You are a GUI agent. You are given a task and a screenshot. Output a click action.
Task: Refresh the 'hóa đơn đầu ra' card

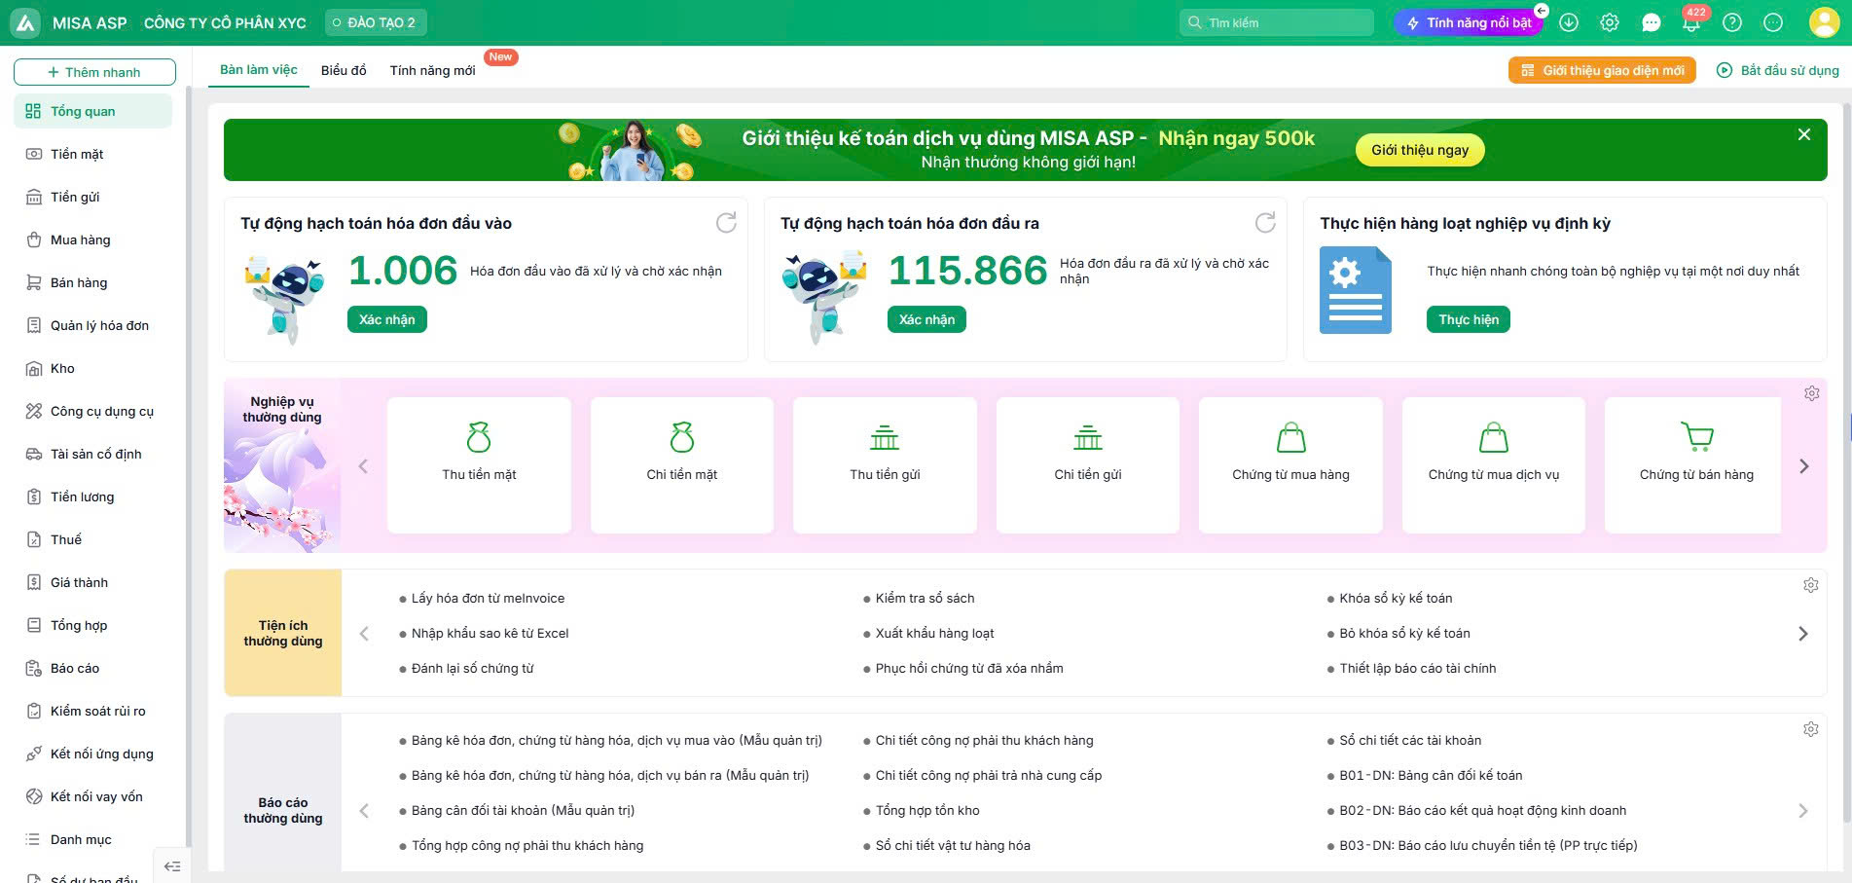[x=1265, y=223]
